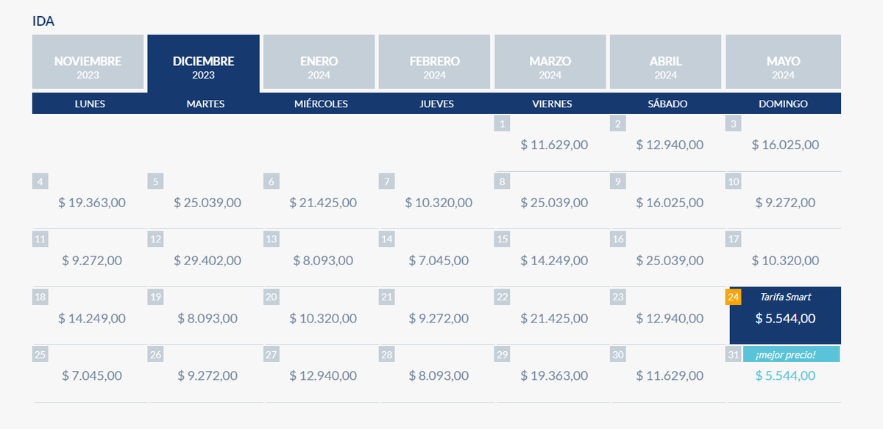Select December 7 fare of $10.320,00
This screenshot has height=429, width=883.
point(439,202)
